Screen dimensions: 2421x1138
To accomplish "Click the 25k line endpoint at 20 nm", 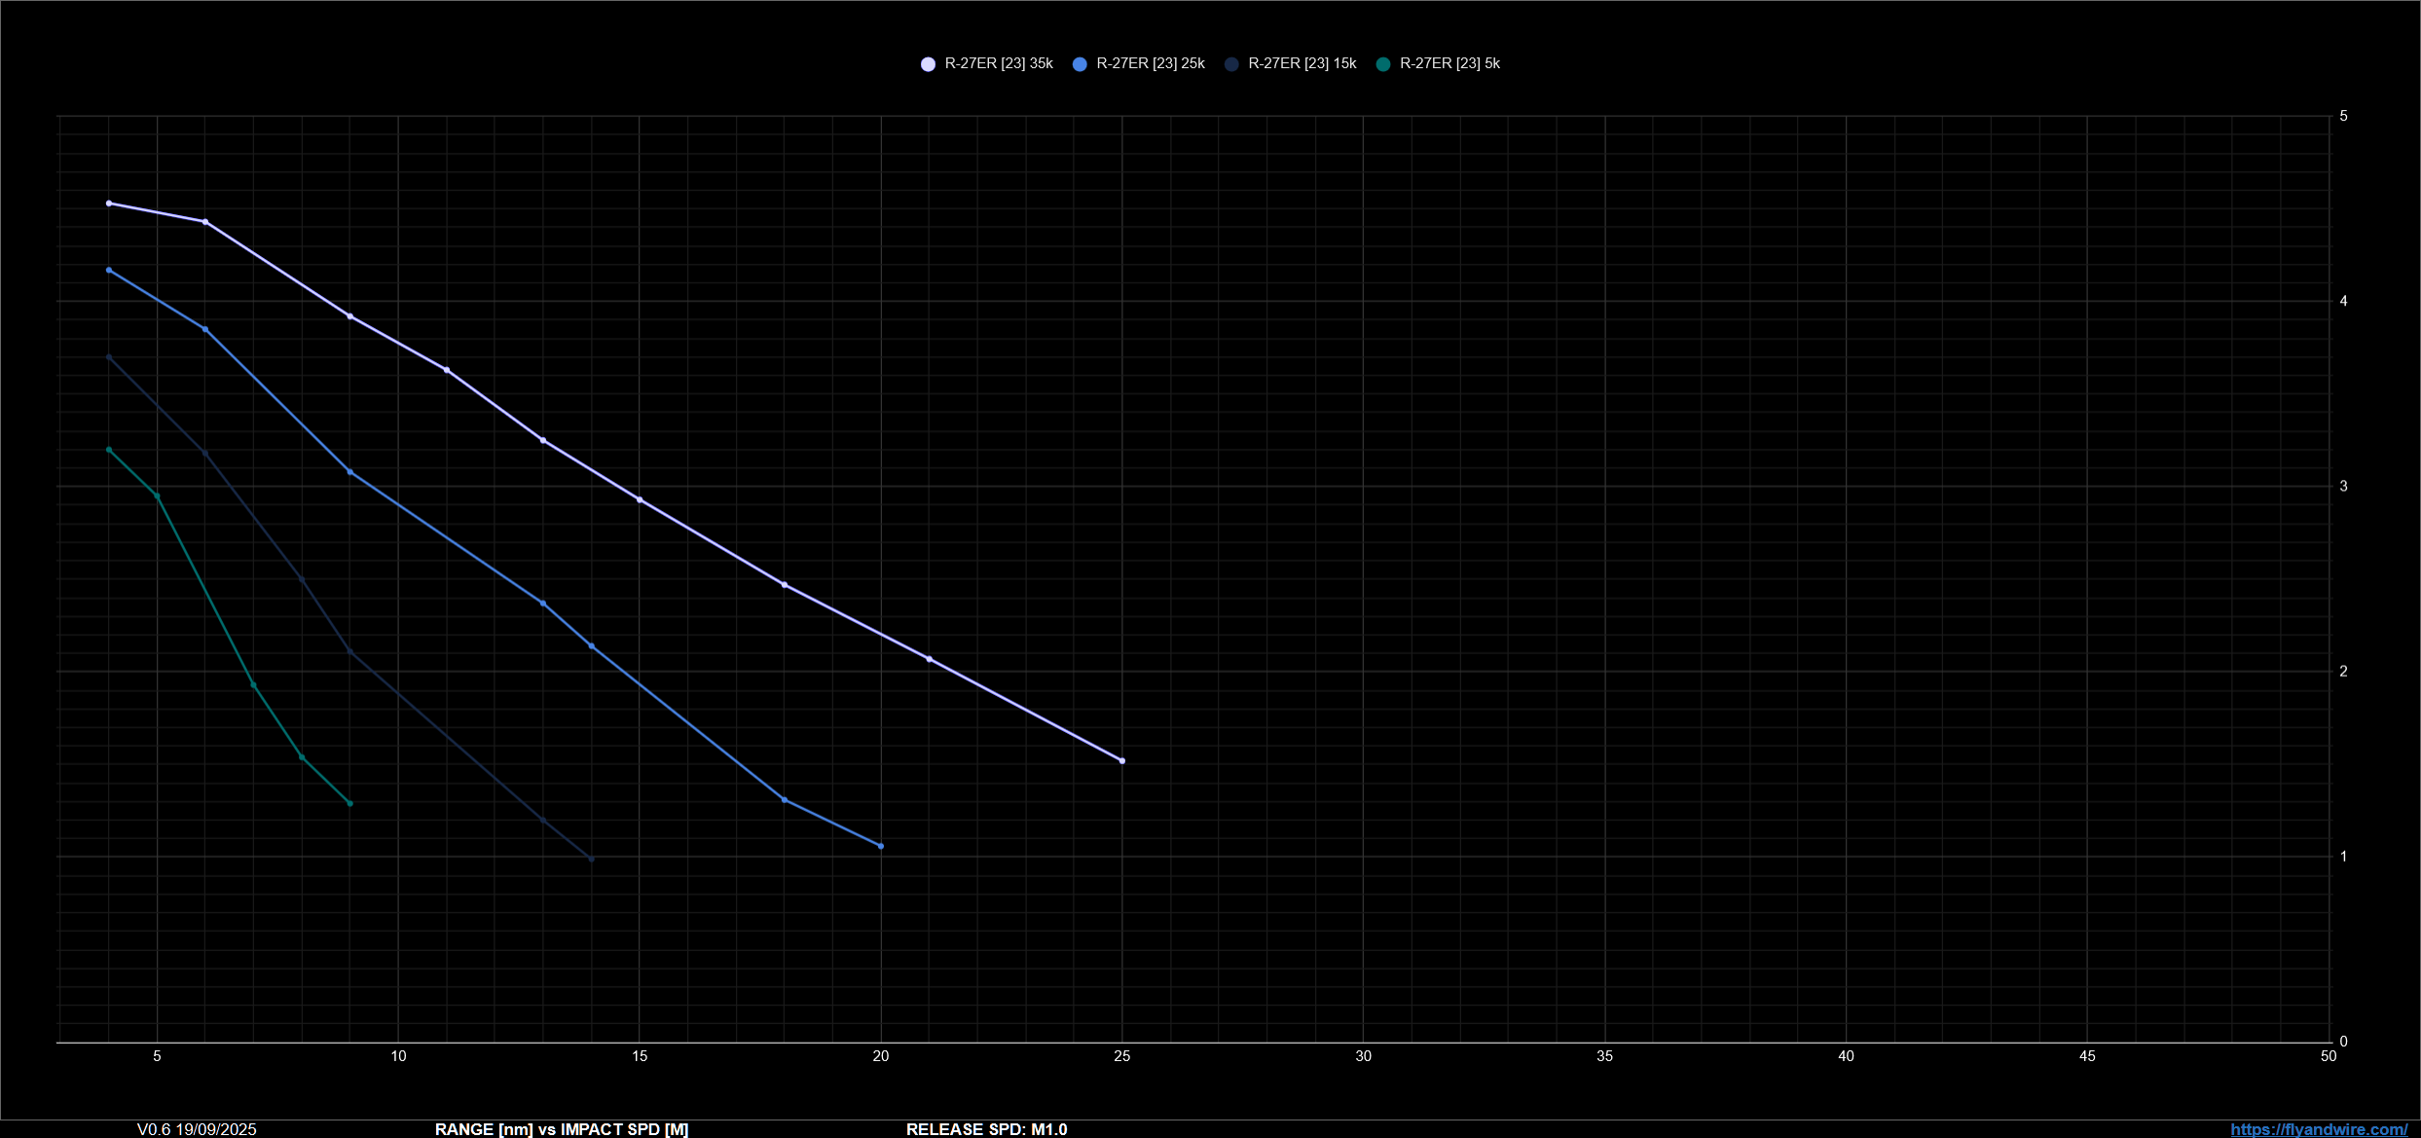I will [881, 846].
